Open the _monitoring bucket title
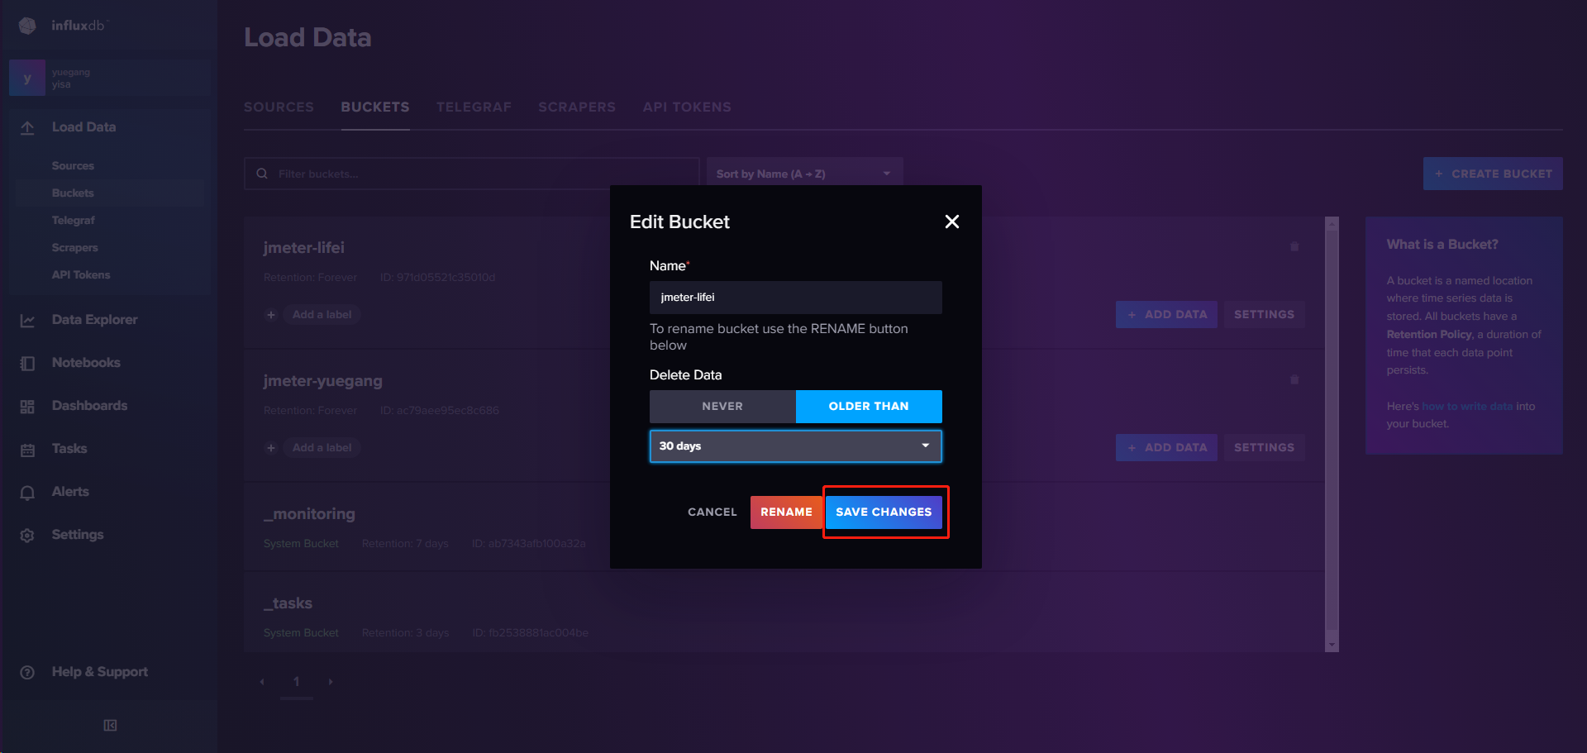The image size is (1587, 753). 309,514
